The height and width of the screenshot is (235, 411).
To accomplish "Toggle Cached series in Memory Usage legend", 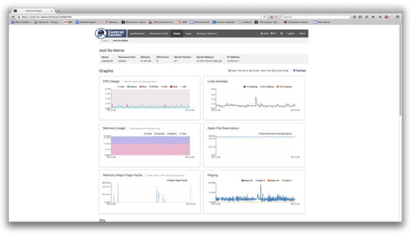I will point(160,133).
